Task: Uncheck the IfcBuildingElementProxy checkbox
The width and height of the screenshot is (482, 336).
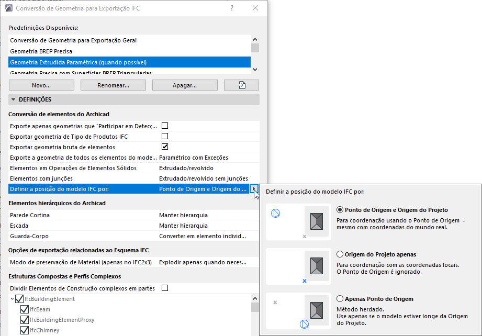Action: pos(25,320)
